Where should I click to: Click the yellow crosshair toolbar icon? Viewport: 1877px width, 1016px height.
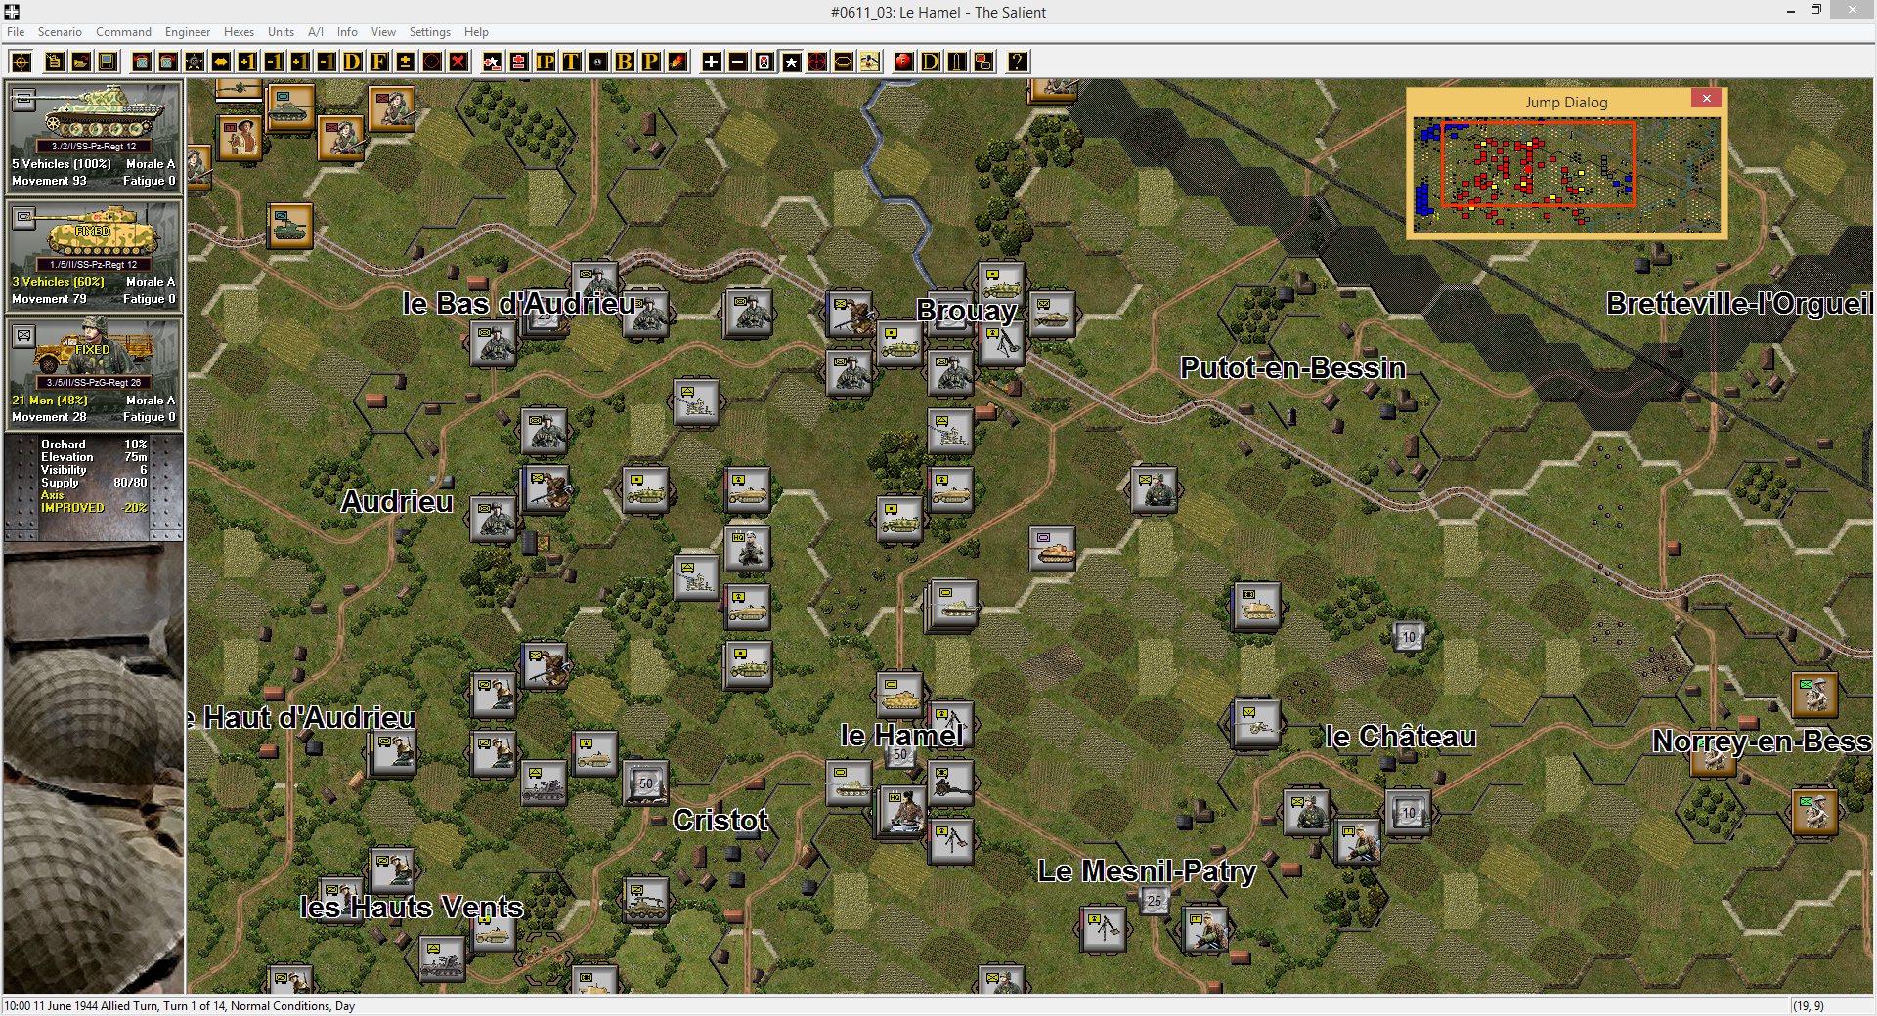click(x=22, y=62)
